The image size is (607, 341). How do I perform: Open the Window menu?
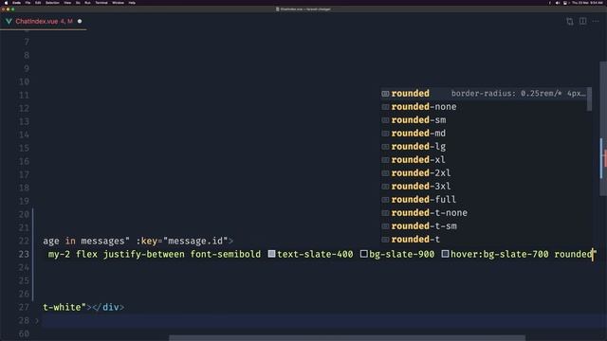[x=118, y=3]
